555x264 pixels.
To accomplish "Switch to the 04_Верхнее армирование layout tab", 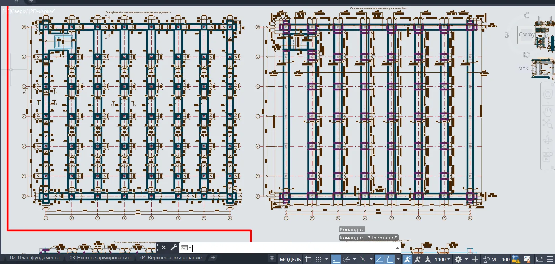I will tap(171, 258).
